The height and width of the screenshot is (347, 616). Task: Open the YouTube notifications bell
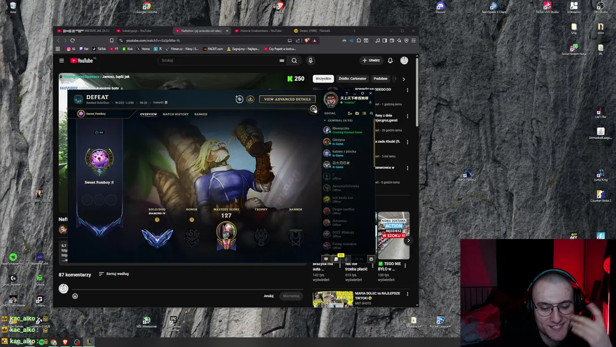point(390,60)
